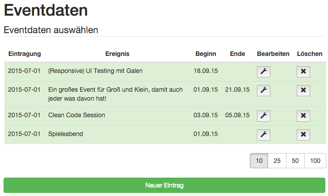Delete the großes Event für Groß und Klein entry
The image size is (328, 196).
[x=303, y=90]
